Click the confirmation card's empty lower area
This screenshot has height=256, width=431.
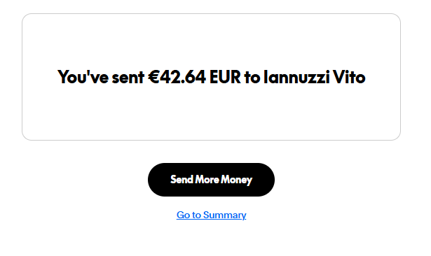(211, 115)
